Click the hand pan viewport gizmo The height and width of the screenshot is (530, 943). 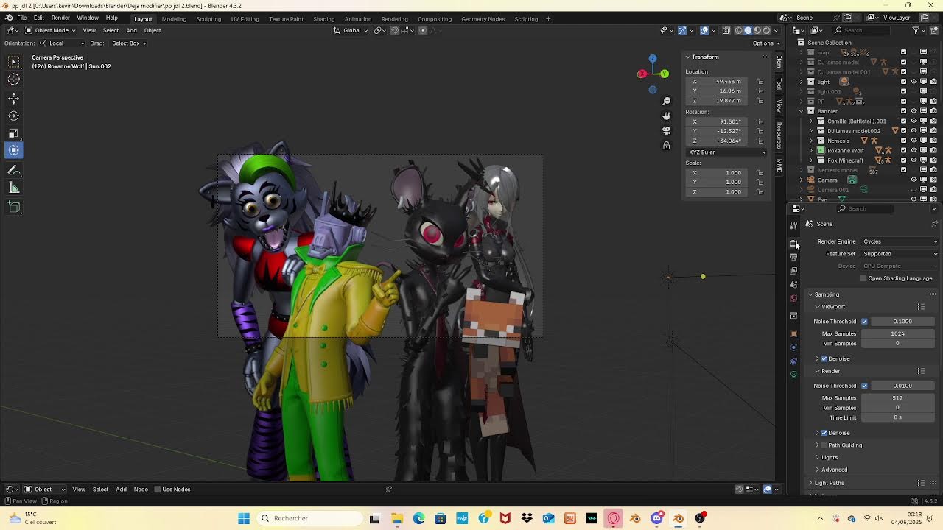(x=667, y=116)
